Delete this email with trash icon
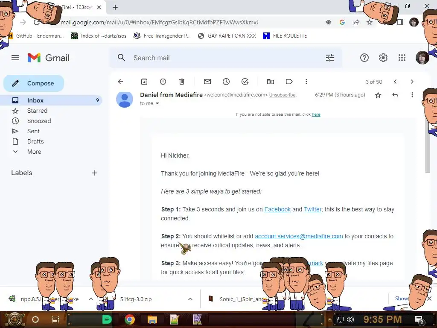 [182, 82]
